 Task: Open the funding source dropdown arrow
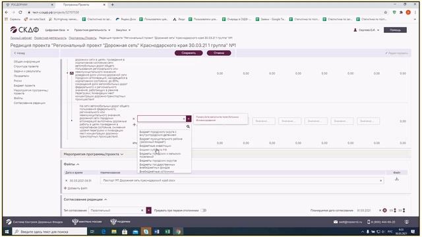189,118
